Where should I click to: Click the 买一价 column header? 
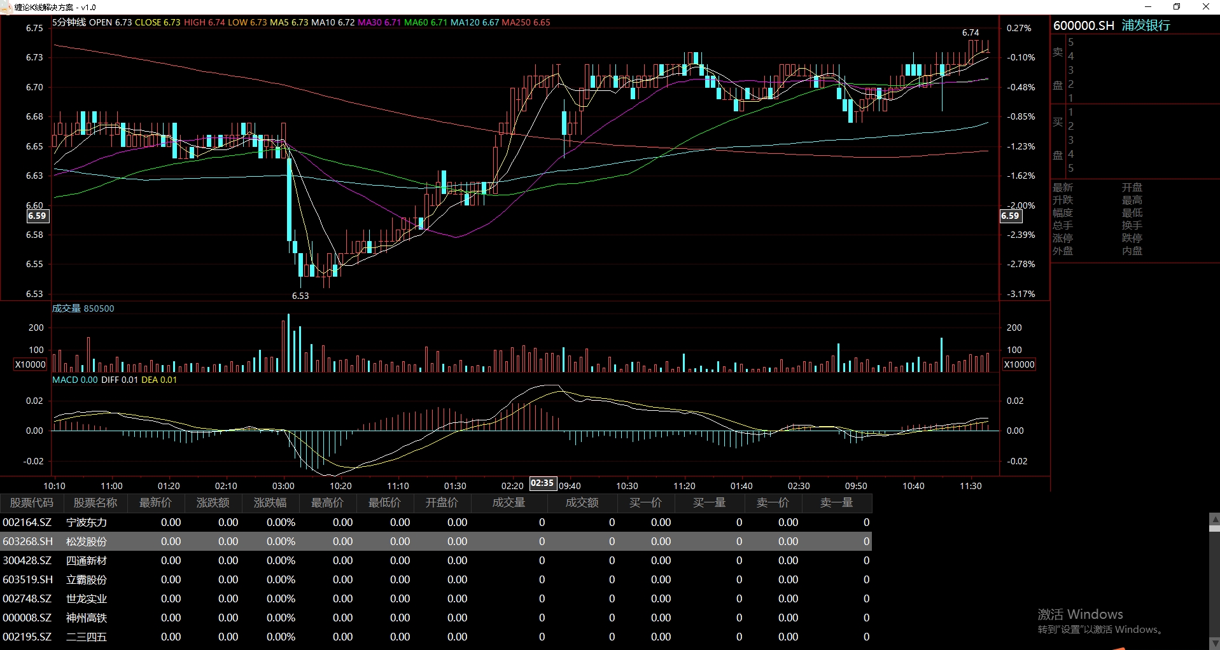click(x=646, y=503)
